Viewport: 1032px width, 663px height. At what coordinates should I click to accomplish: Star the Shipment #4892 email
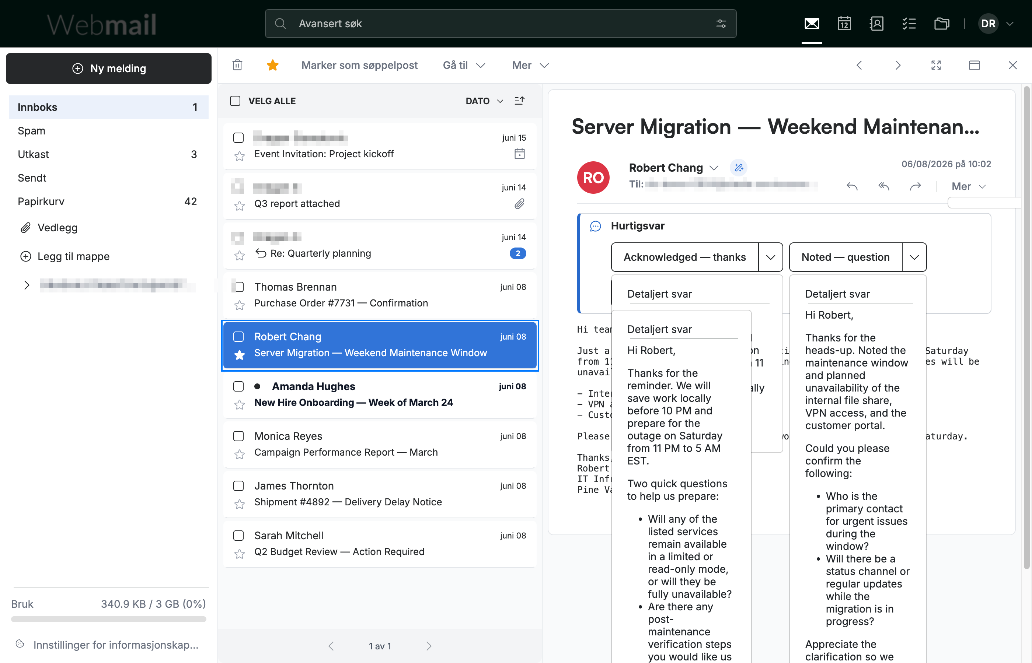coord(240,504)
